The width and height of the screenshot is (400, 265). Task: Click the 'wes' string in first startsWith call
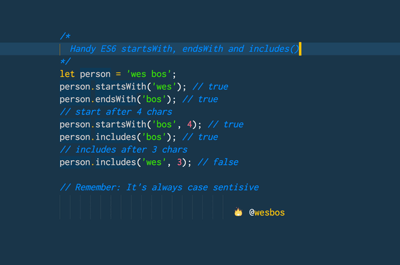pyautogui.click(x=164, y=87)
